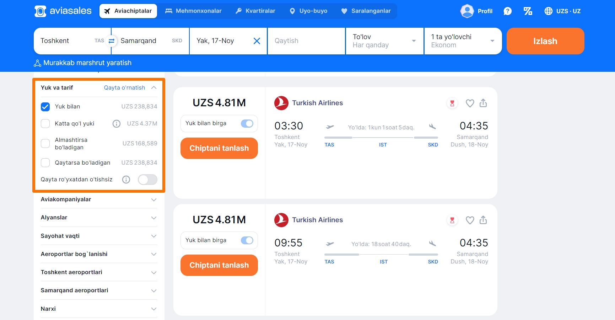Clear the Yak, 17-Noy departure date
Viewport: 615px width, 320px height.
click(257, 41)
